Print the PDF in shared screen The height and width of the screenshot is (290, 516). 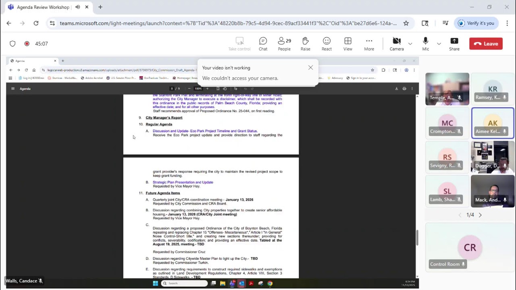coord(404,89)
